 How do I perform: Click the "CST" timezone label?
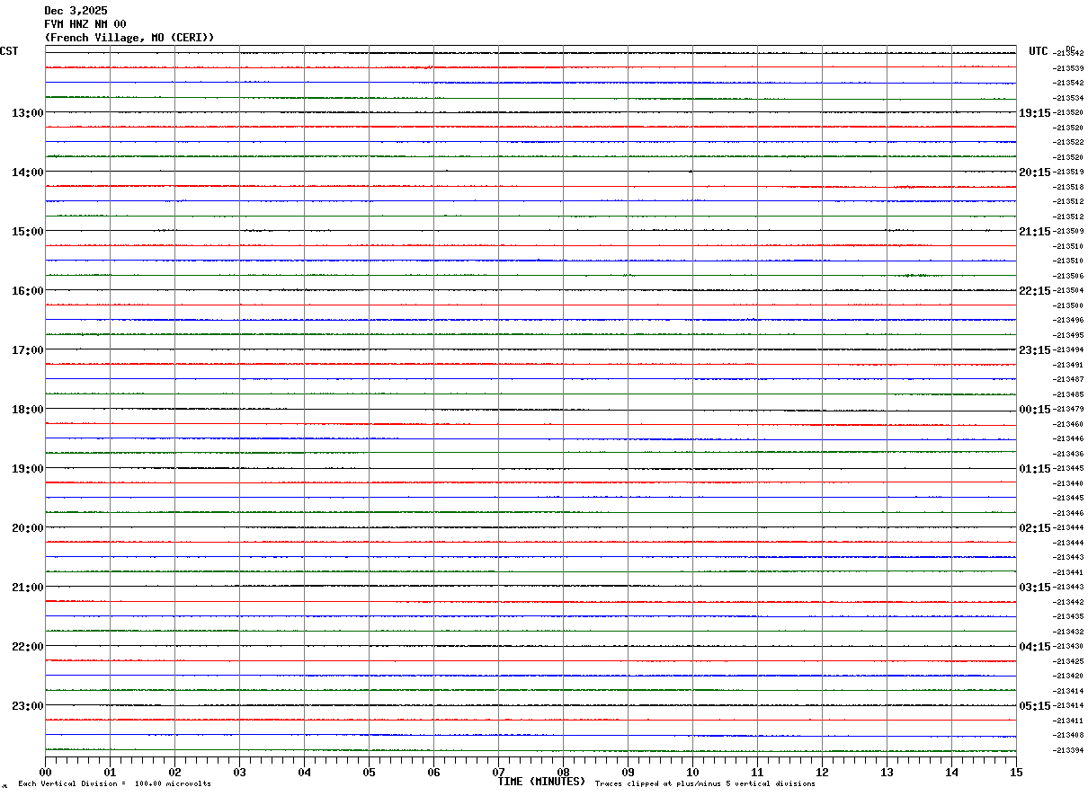pyautogui.click(x=9, y=51)
